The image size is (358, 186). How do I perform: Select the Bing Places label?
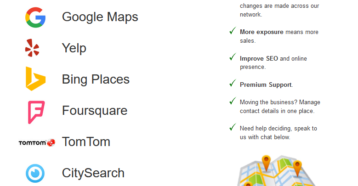coord(96,79)
